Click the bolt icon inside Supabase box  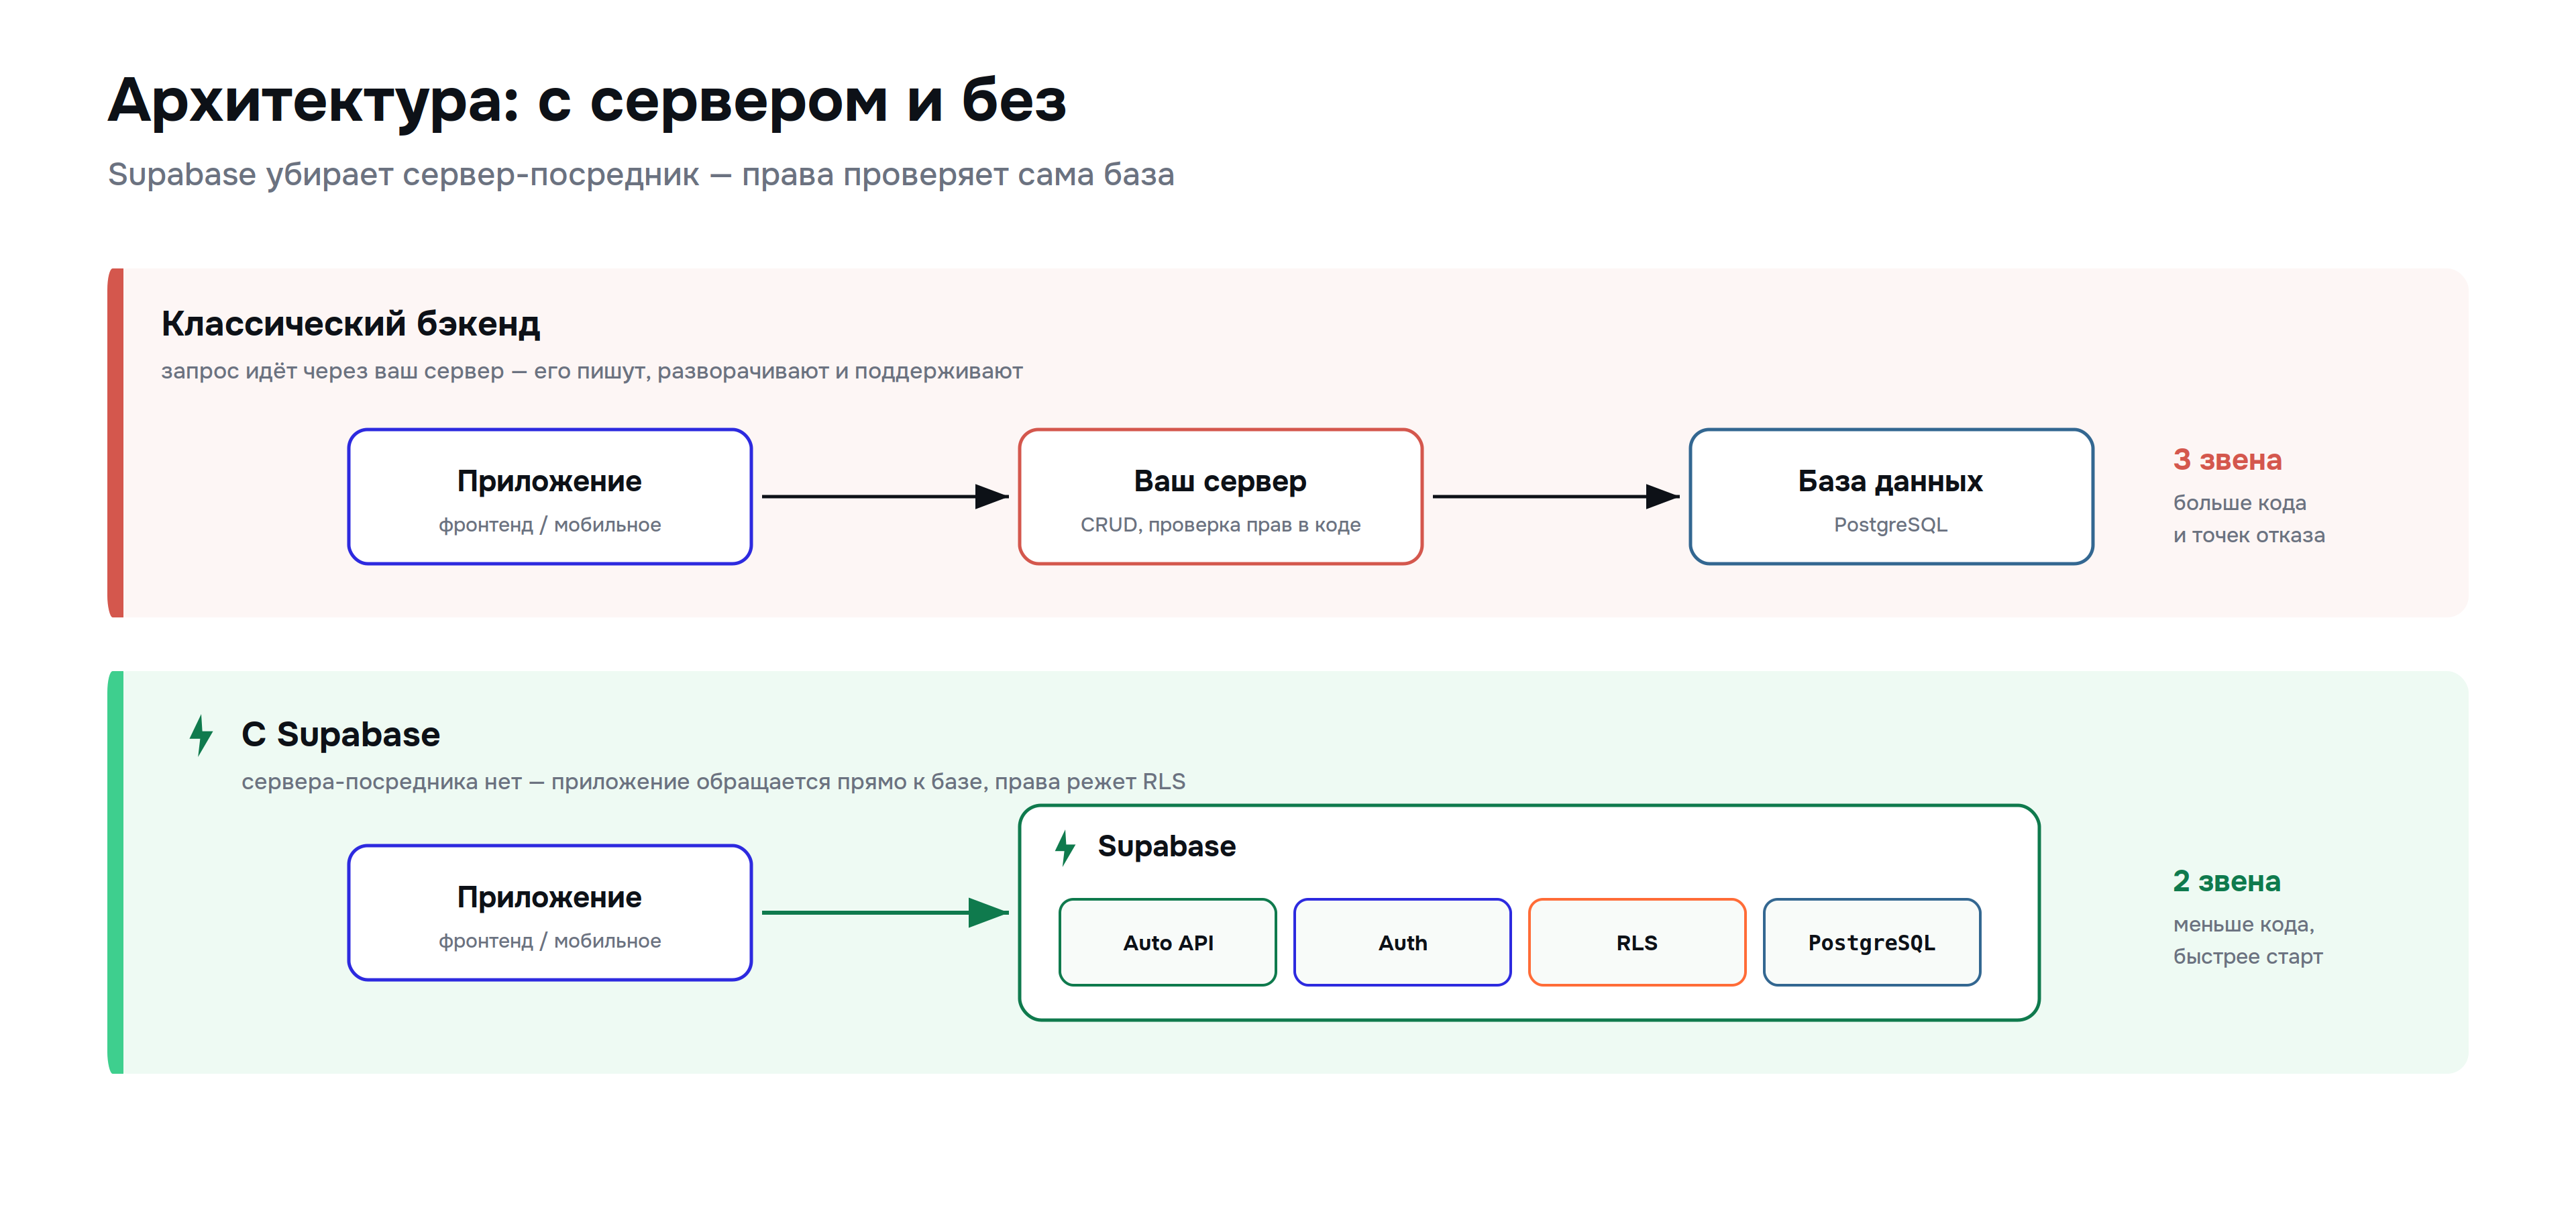click(1065, 847)
